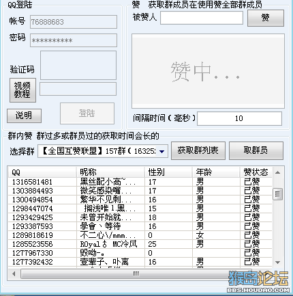Click the 验证码 captcha image box
293x296 pixels.
pos(78,65)
